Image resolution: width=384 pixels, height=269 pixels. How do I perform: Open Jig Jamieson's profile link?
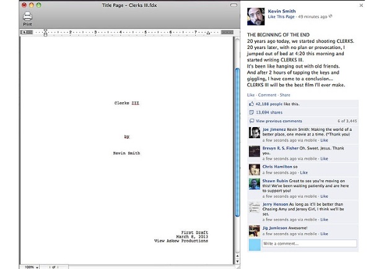tap(275, 228)
